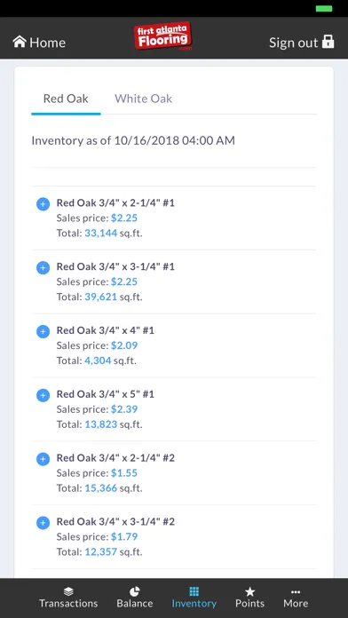348x618 pixels.
Task: Open the More options menu
Action: point(296,598)
